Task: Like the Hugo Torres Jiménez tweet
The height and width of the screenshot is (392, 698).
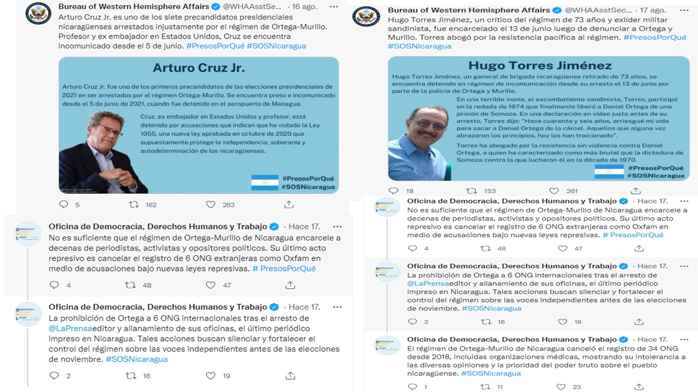Action: click(x=554, y=191)
